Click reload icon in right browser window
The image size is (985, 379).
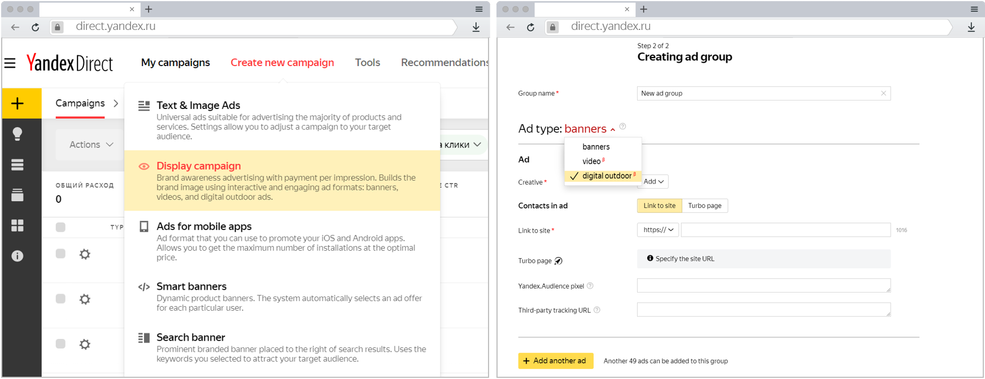pos(531,27)
